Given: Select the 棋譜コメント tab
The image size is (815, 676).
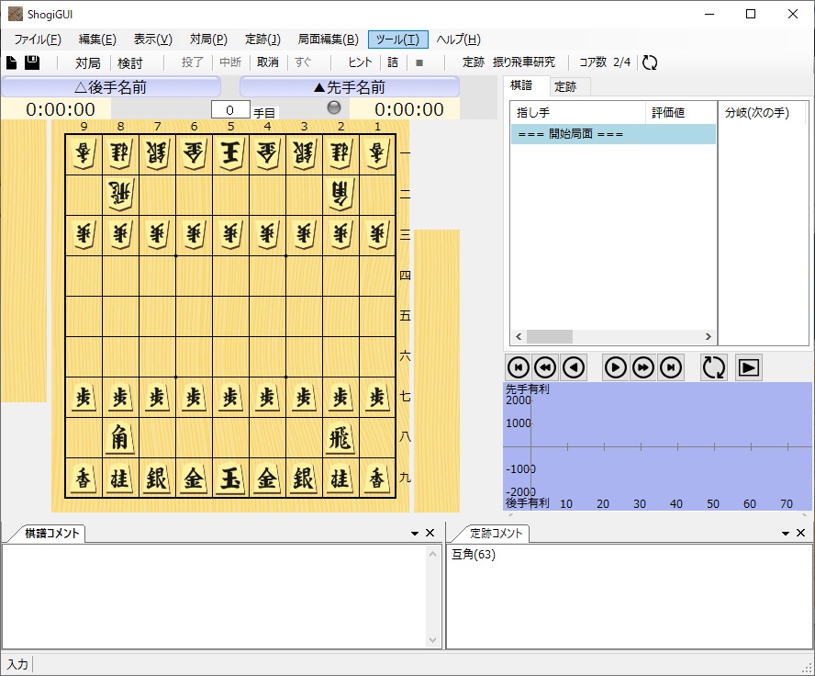Looking at the screenshot, I should (x=52, y=534).
